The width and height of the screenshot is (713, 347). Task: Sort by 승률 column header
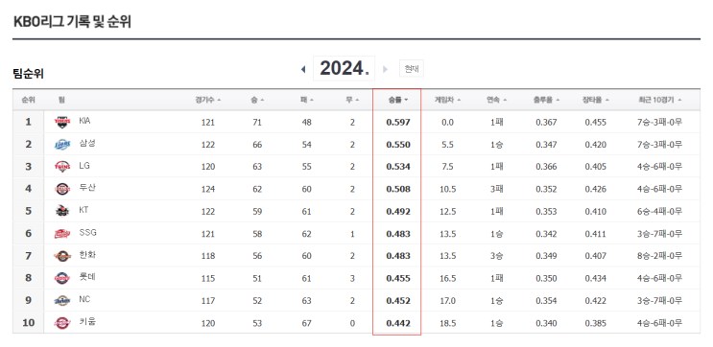point(398,100)
